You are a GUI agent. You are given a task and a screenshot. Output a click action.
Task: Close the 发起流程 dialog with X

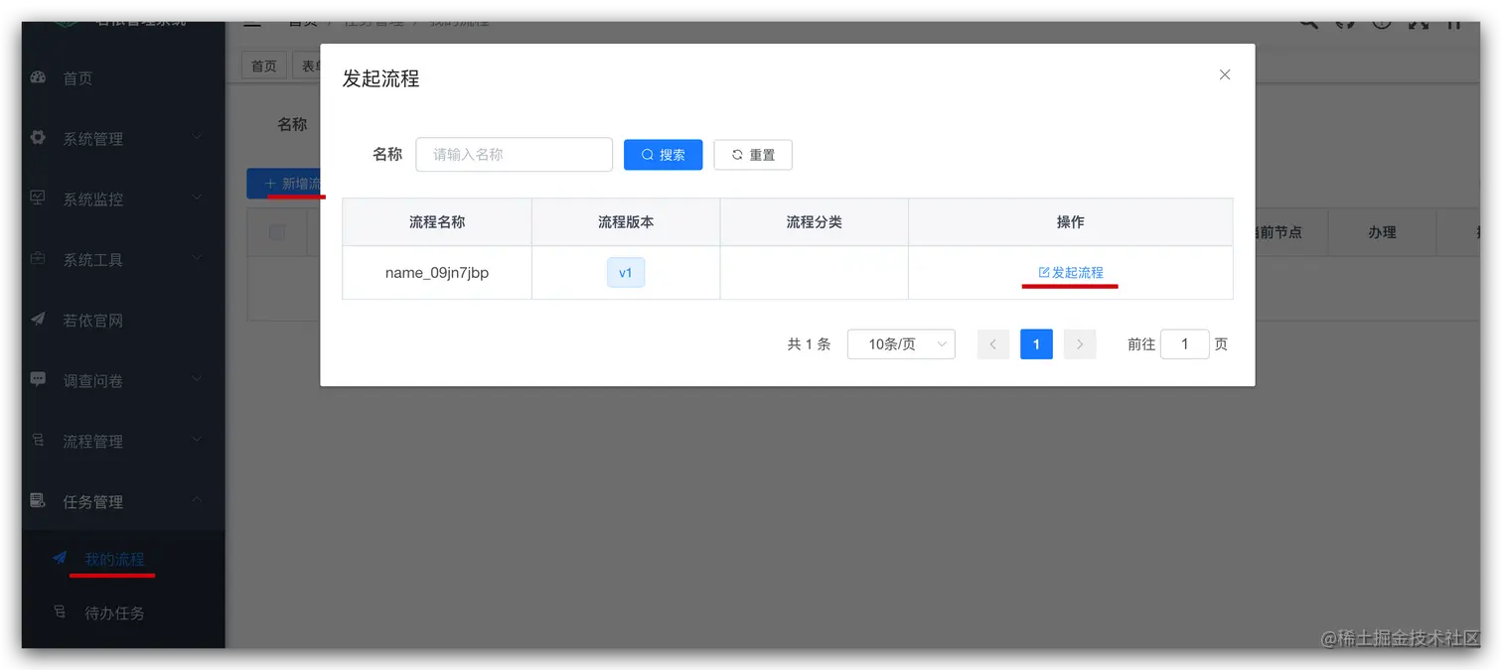(1225, 74)
